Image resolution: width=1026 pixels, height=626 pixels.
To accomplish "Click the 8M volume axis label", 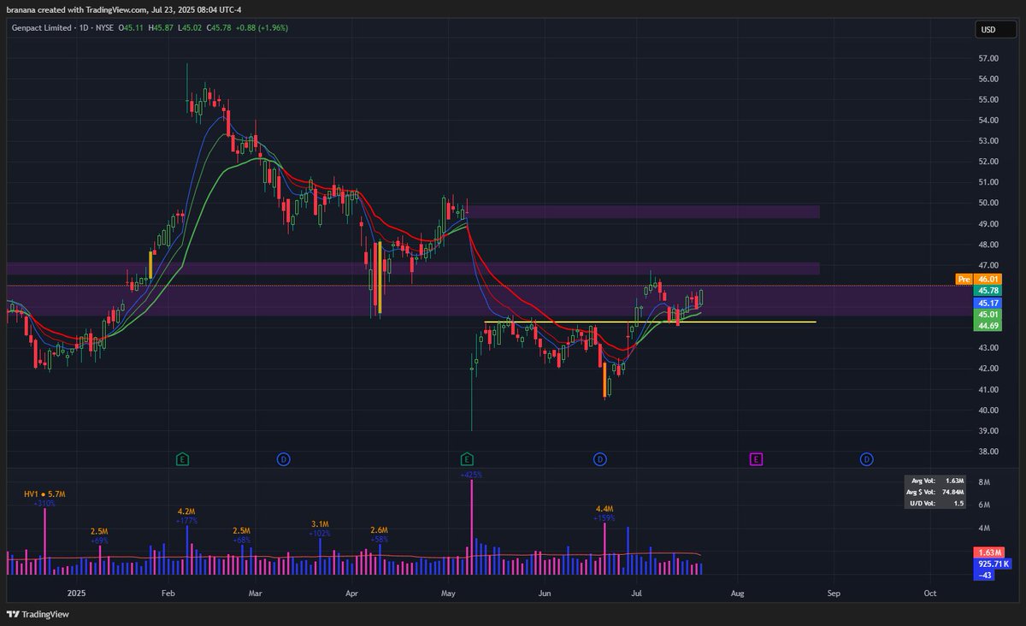I will point(983,482).
